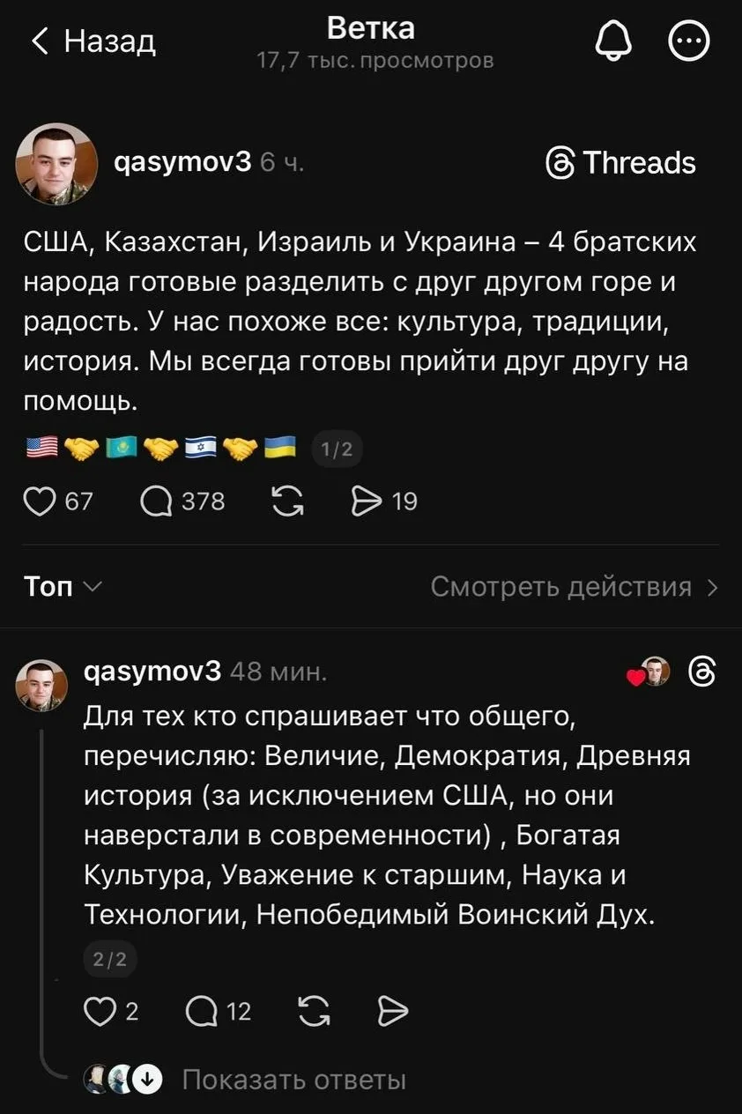Open the three-dots more options menu

point(688,41)
